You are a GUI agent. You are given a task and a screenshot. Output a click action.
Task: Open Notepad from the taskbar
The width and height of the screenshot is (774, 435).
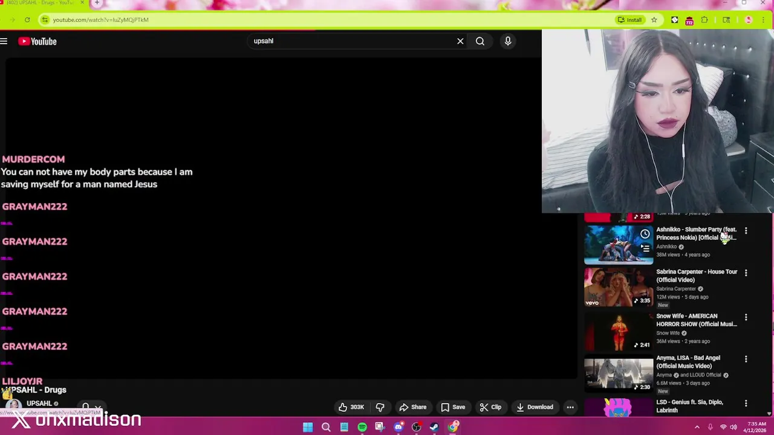tap(344, 427)
